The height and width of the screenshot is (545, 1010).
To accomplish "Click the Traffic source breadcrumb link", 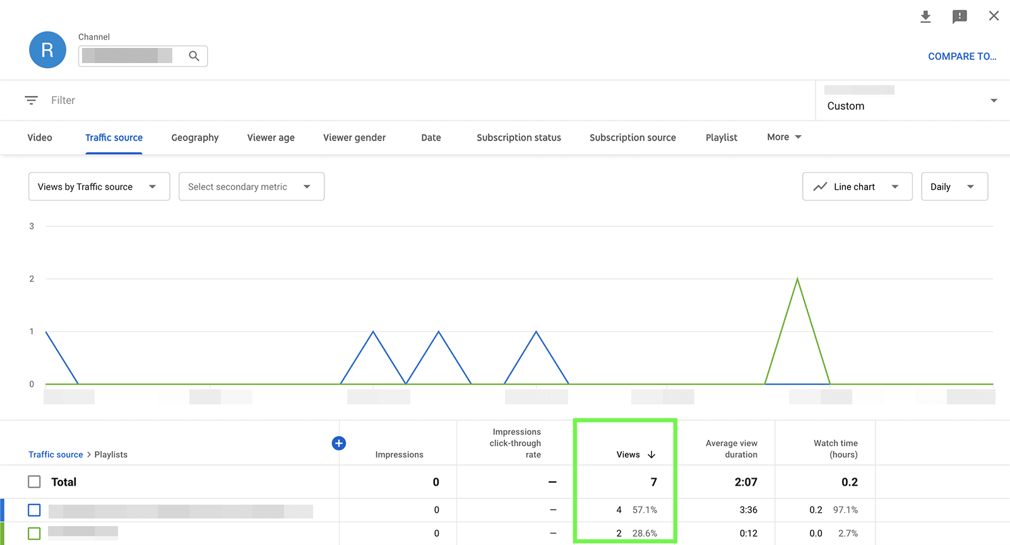I will pos(56,455).
